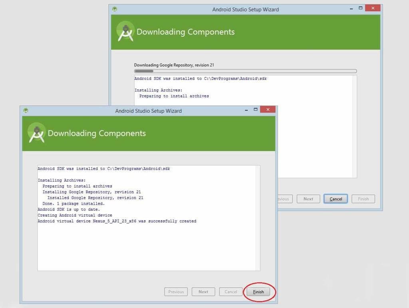Click 'Installed Google Repository, revision 21' line

95,198
